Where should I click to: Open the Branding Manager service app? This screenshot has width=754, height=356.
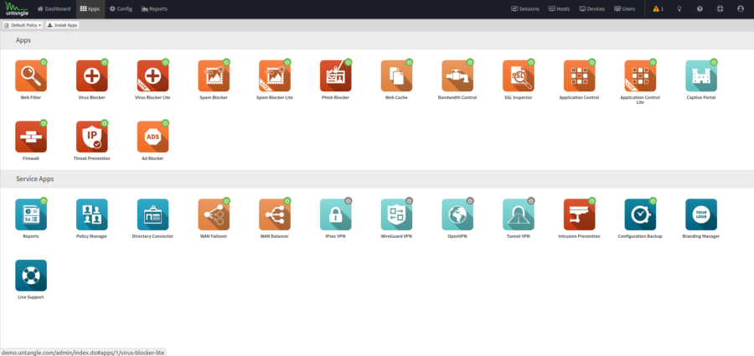pos(701,214)
